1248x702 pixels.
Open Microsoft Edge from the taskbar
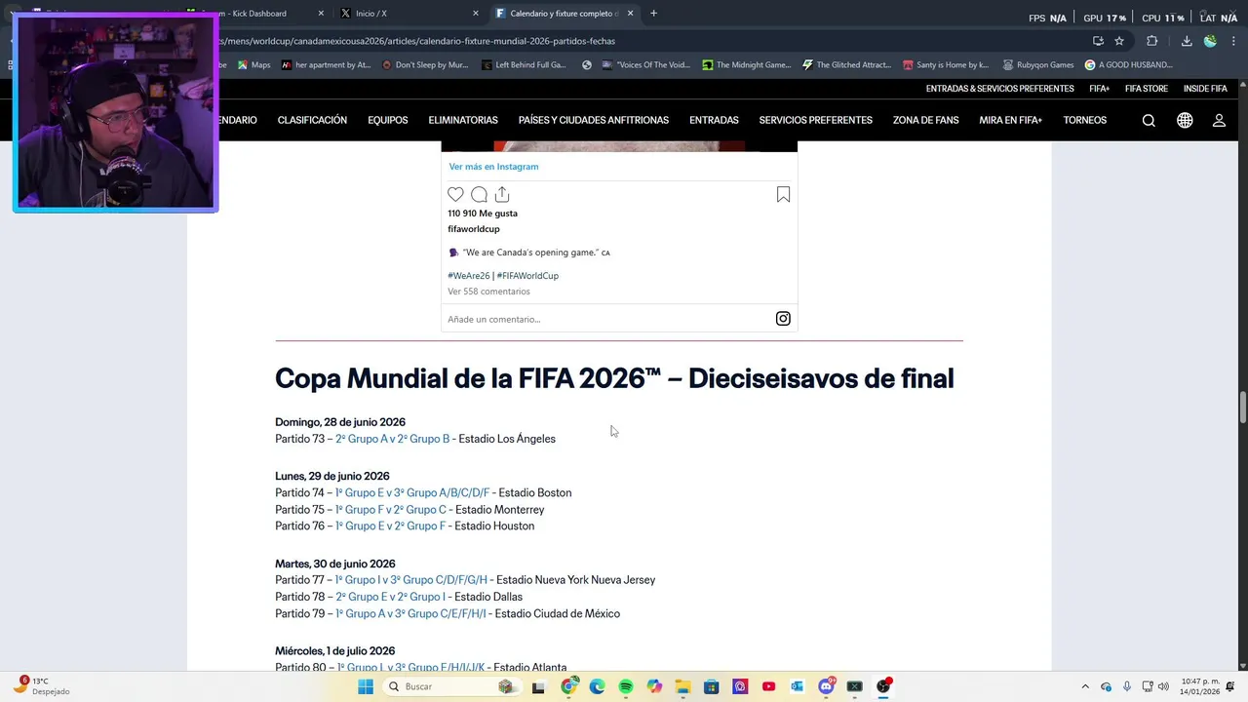click(x=597, y=686)
